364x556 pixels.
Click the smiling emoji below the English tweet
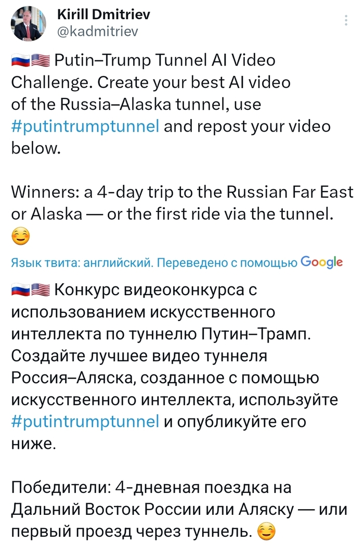click(20, 237)
